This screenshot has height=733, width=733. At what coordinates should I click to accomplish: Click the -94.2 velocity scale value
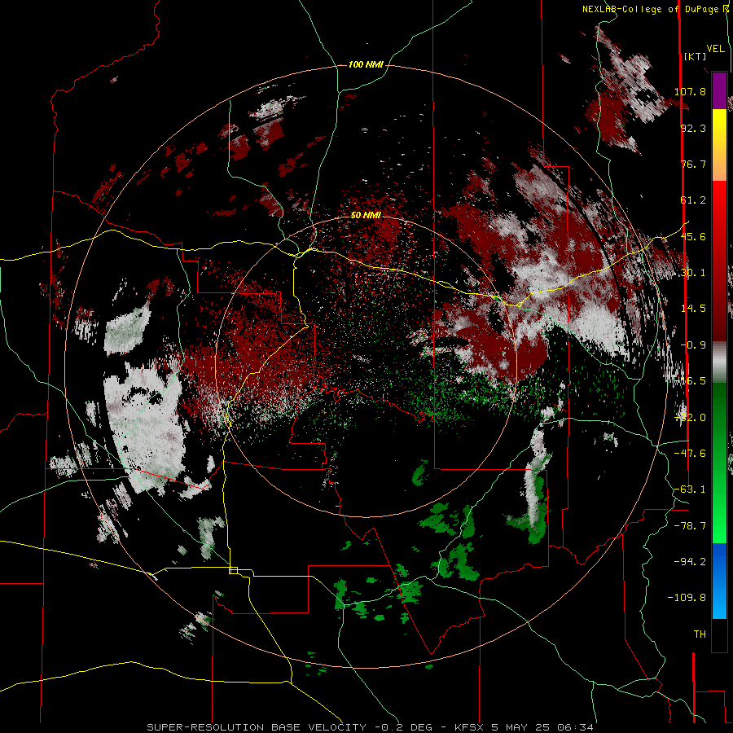coord(690,562)
